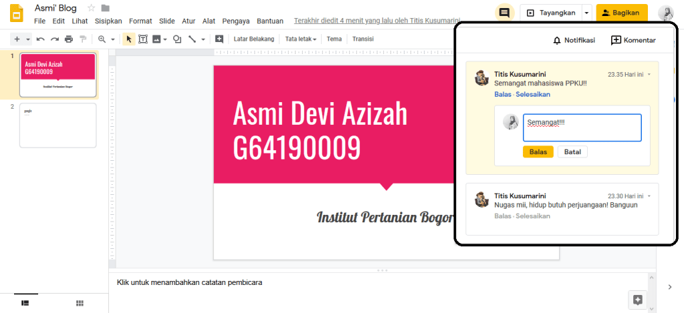
Task: Click the Batal cancel button
Action: (x=572, y=152)
